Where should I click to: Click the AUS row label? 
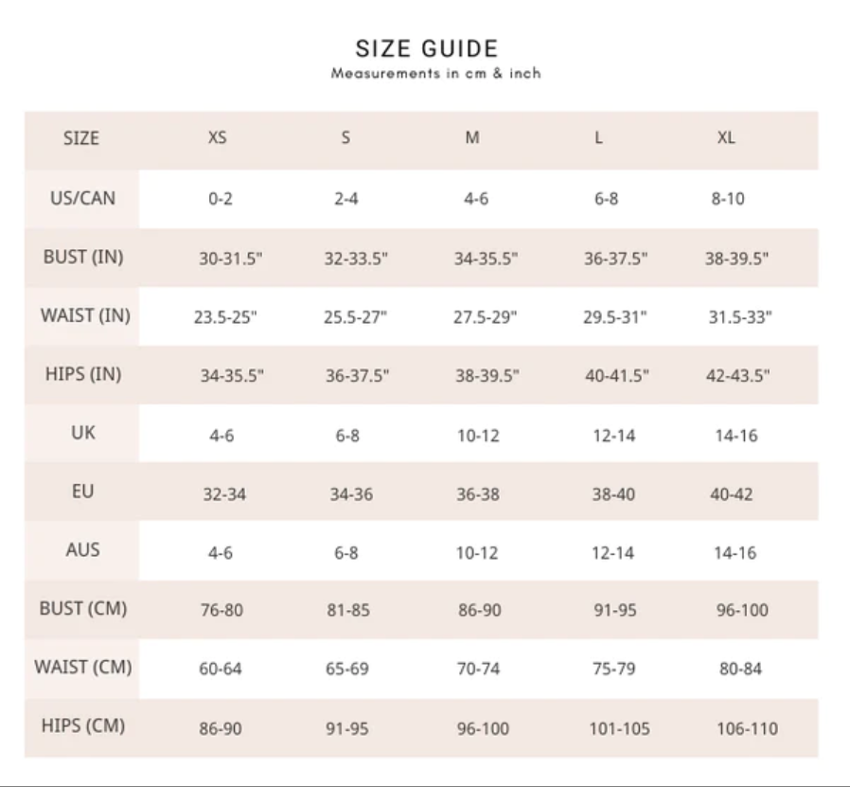83,549
